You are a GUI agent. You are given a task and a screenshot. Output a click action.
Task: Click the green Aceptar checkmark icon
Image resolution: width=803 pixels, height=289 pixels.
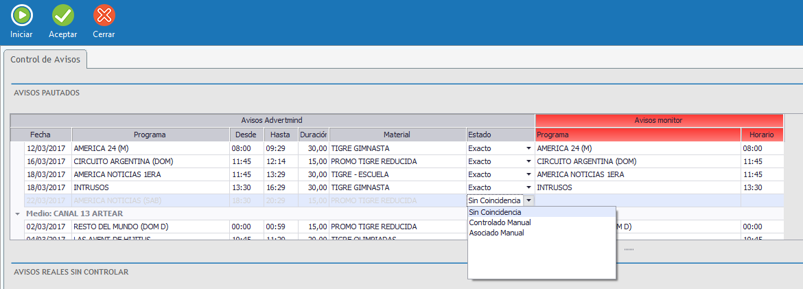(62, 15)
